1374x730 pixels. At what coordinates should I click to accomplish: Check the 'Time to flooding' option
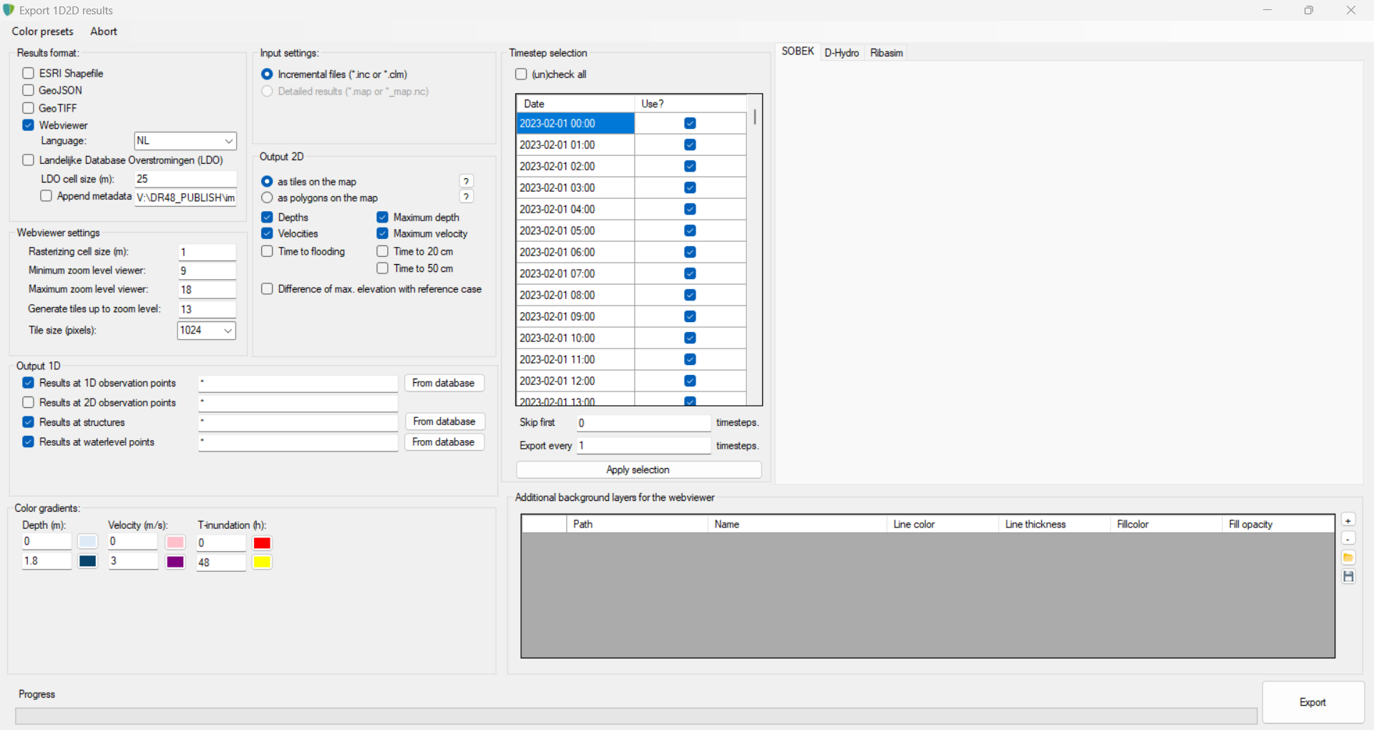point(267,251)
